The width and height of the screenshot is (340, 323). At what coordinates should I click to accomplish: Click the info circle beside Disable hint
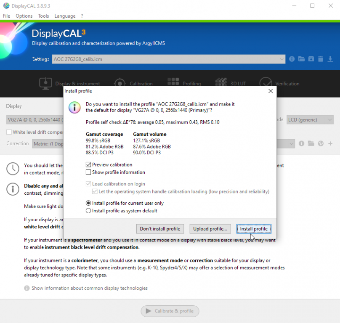click(x=13, y=189)
